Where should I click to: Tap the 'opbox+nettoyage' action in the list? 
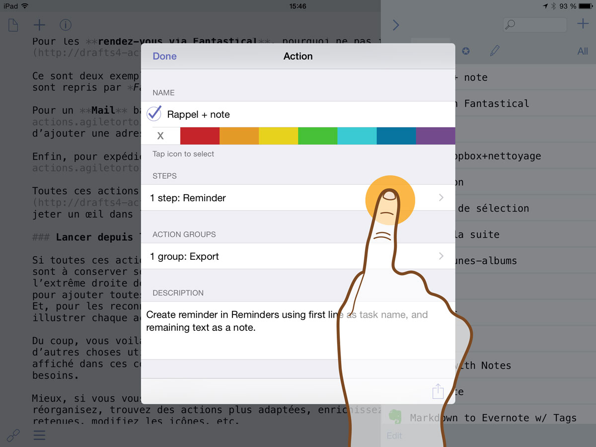coord(525,156)
